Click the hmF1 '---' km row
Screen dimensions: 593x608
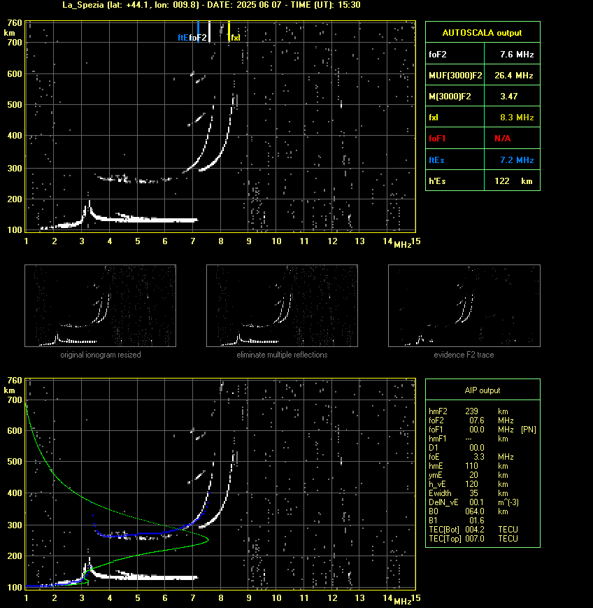pyautogui.click(x=469, y=439)
